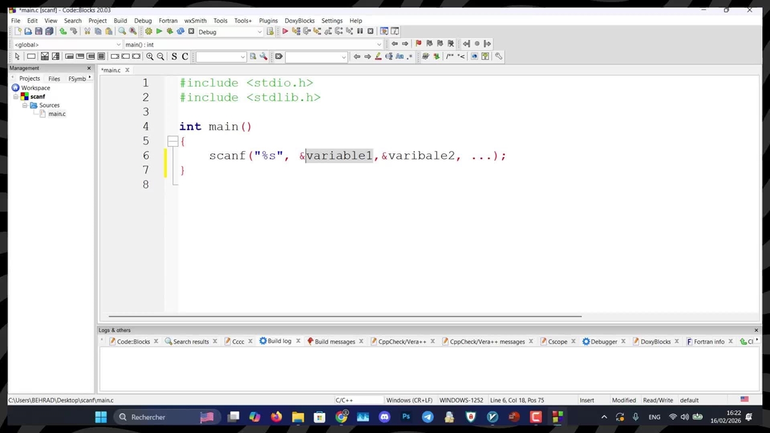Viewport: 770px width, 433px height.
Task: Toggle regex search option icon
Action: pos(410,57)
